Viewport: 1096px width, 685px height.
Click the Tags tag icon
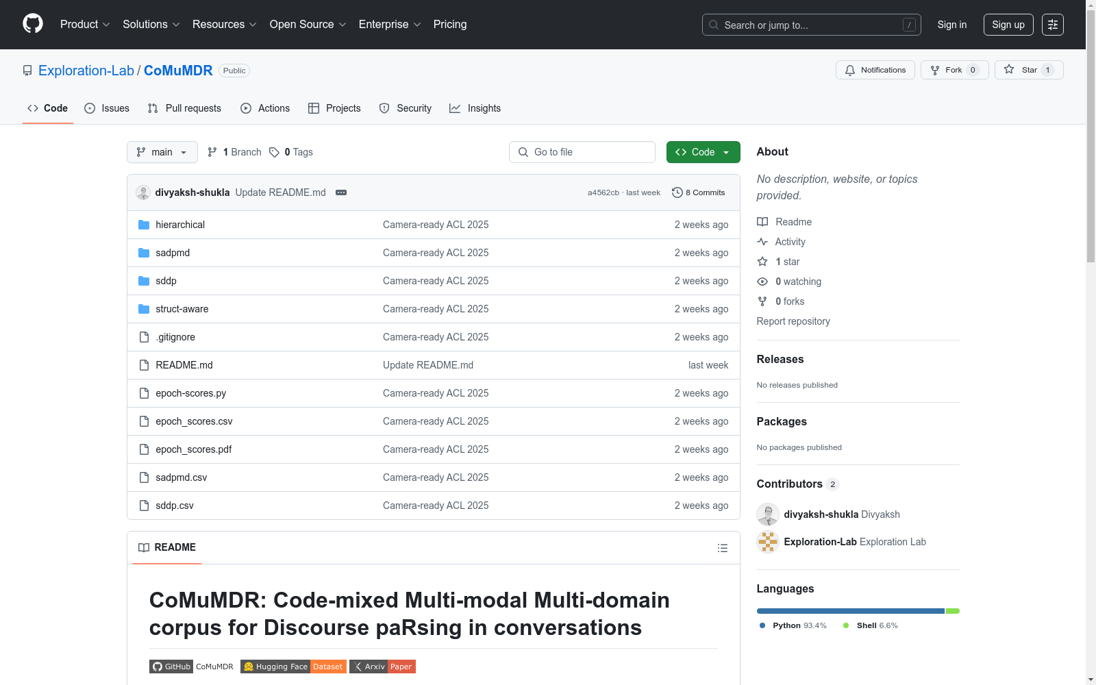pos(274,152)
